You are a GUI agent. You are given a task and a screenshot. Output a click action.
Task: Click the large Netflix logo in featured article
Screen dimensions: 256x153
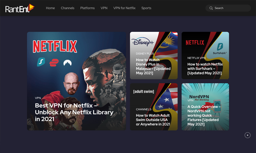55,46
